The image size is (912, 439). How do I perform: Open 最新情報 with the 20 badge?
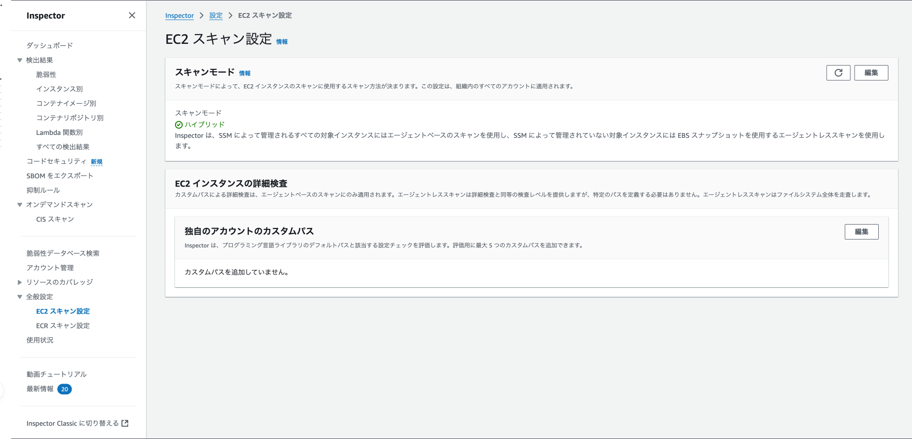41,389
